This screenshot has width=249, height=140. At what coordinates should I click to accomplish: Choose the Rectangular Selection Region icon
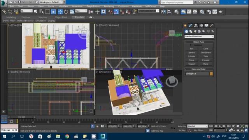(x=47, y=12)
